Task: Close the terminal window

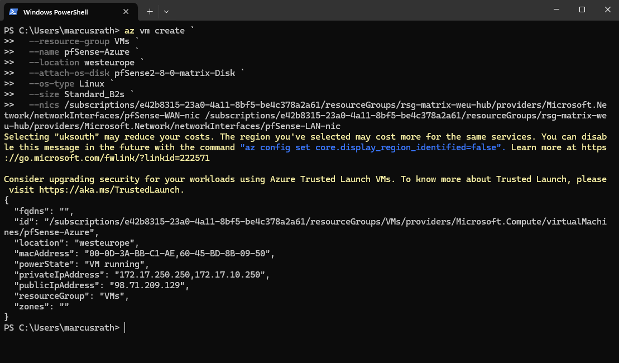Action: click(x=607, y=9)
